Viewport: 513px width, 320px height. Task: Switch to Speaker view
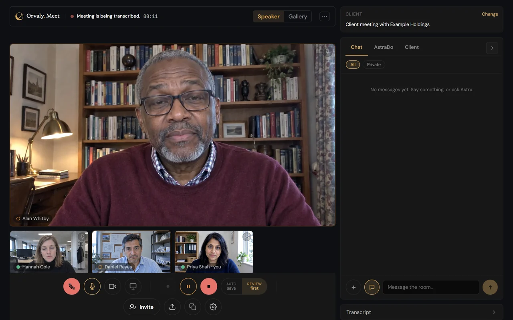269,16
